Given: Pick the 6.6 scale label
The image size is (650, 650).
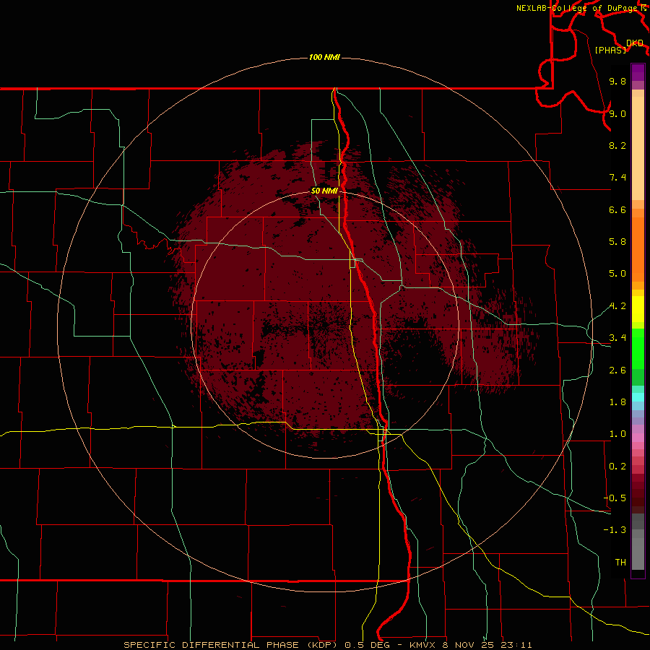Looking at the screenshot, I should point(617,209).
